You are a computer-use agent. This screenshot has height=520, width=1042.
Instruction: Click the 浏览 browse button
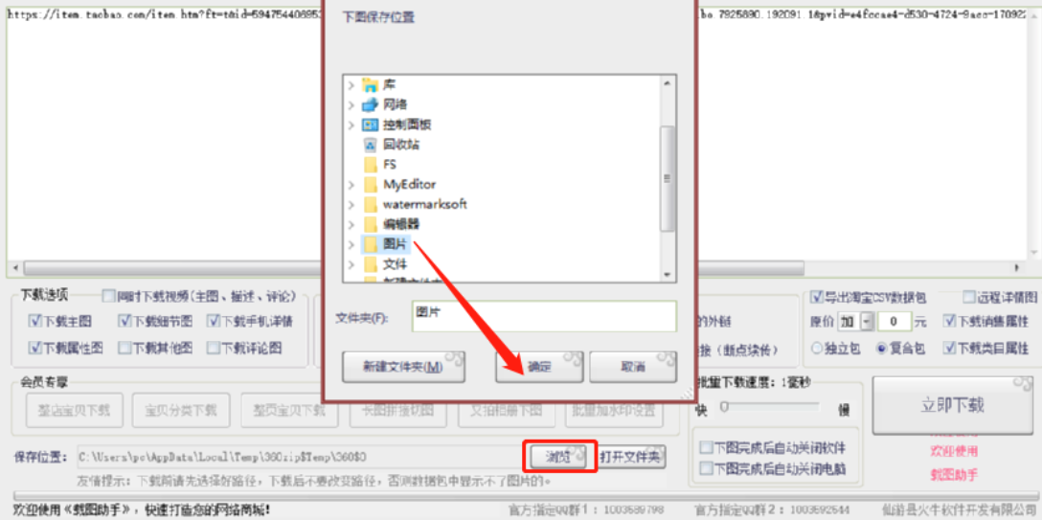coord(558,457)
